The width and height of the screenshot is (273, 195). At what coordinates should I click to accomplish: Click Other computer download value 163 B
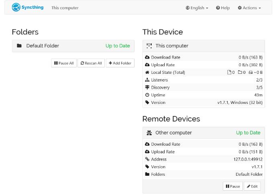click(x=251, y=144)
